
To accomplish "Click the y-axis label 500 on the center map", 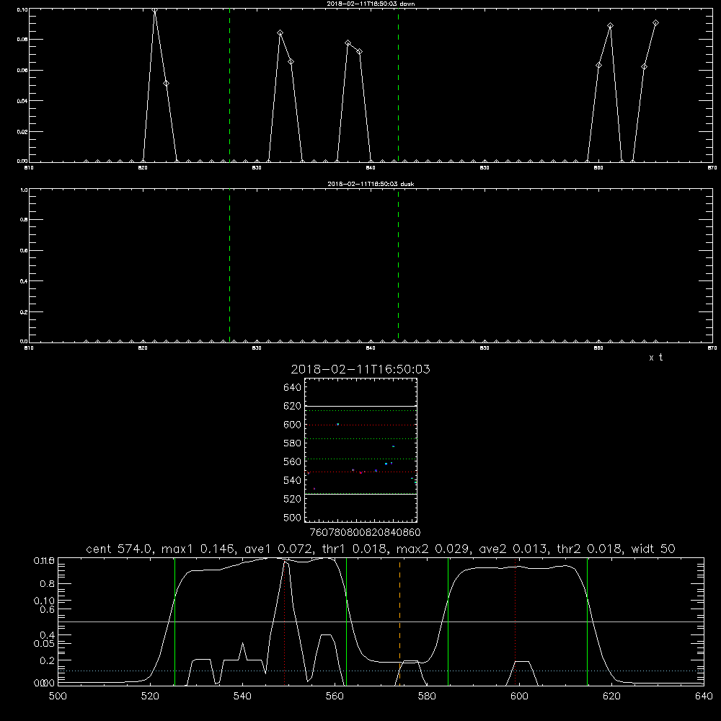I will pyautogui.click(x=293, y=517).
